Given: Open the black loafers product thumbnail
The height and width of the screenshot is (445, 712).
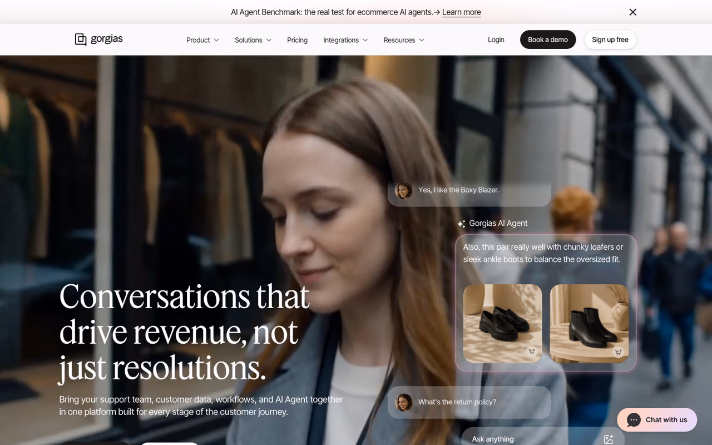Looking at the screenshot, I should 502,324.
